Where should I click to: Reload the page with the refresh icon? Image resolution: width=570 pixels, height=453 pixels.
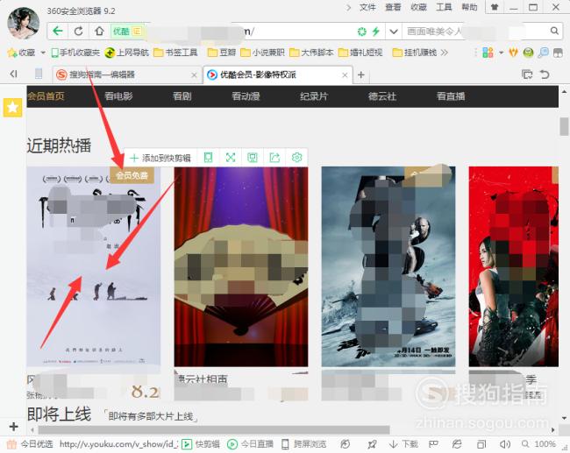[79, 32]
